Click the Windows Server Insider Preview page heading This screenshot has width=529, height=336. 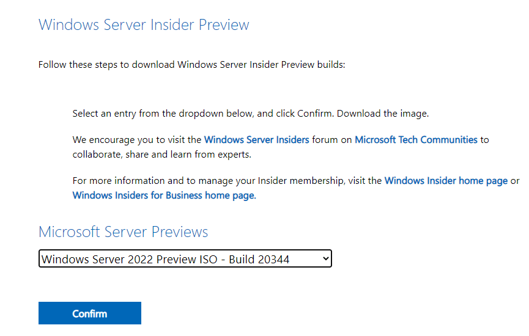tap(144, 25)
